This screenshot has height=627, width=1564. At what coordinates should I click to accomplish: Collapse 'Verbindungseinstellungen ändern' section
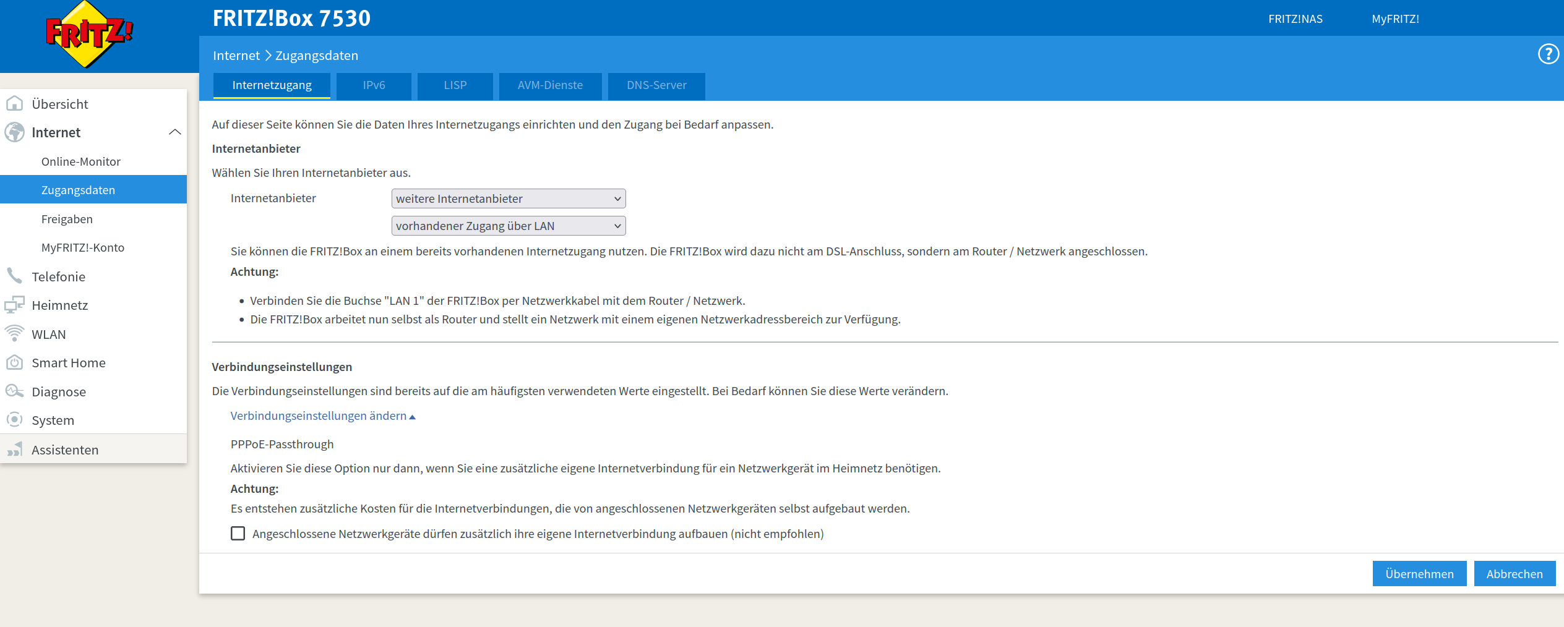(323, 416)
